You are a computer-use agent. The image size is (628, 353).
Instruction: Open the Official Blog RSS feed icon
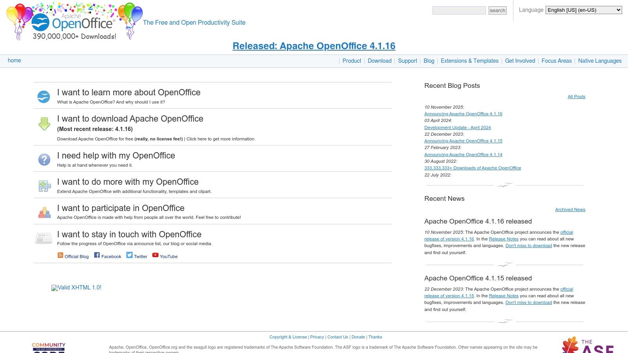coord(60,255)
